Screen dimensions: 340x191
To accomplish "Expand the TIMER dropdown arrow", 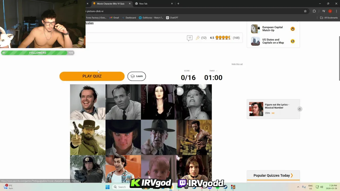I will (x=216, y=71).
